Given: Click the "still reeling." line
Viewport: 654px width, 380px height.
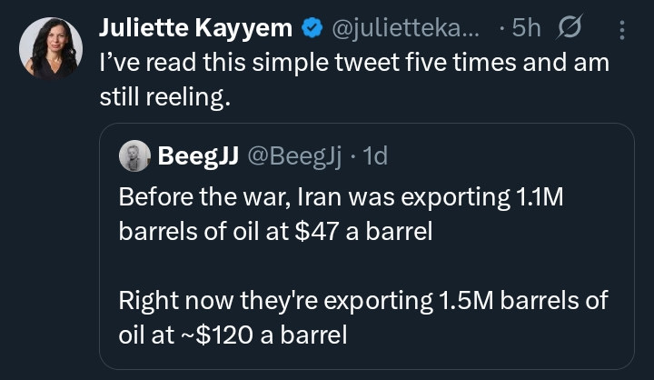Looking at the screenshot, I should coord(165,98).
